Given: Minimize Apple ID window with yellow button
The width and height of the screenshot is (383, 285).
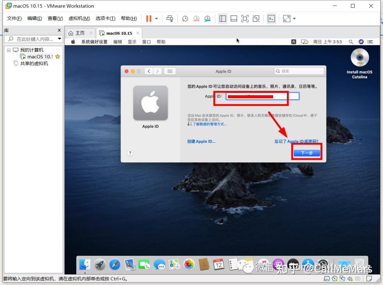Looking at the screenshot, I should coord(133,71).
